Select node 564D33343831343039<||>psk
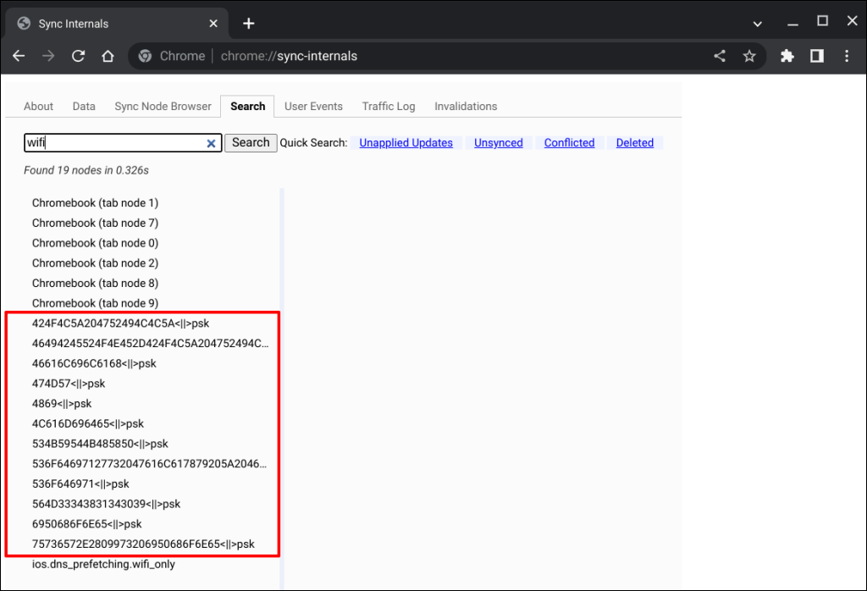This screenshot has height=591, width=867. (106, 504)
